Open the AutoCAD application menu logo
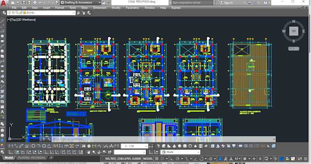The width and height of the screenshot is (311, 164). pos(3,3)
